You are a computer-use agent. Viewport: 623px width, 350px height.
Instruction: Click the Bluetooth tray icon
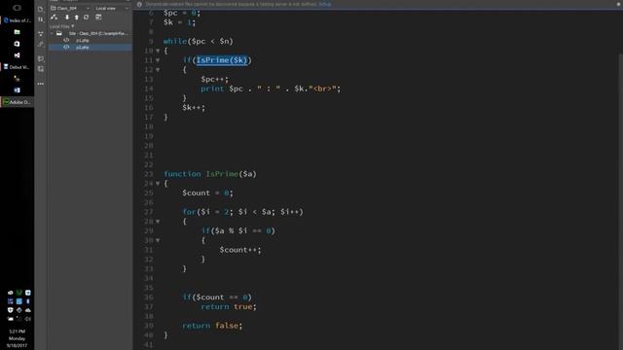[28, 301]
